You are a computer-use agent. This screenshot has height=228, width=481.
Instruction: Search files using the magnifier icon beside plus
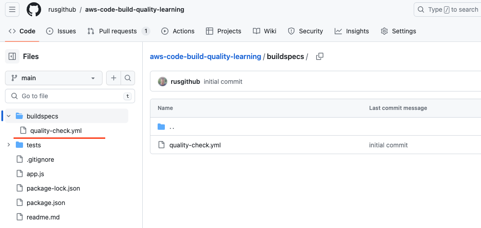pos(128,78)
